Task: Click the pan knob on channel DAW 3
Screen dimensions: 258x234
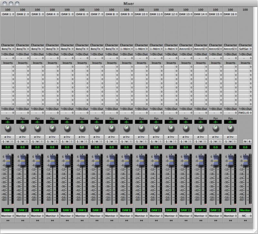Action: coord(37,128)
